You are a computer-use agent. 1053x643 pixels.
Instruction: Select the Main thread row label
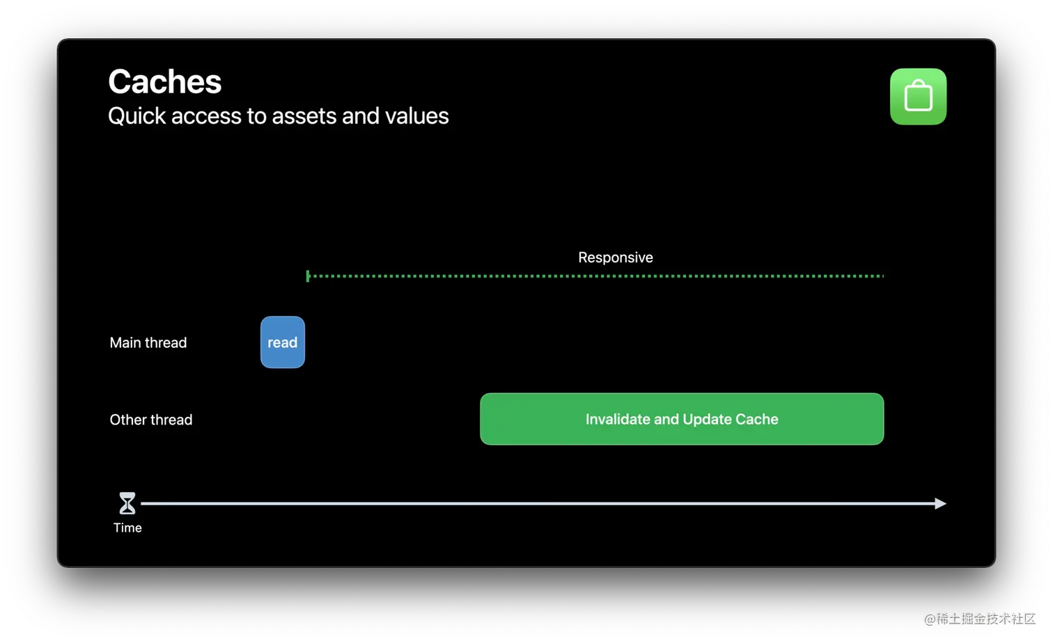click(148, 342)
